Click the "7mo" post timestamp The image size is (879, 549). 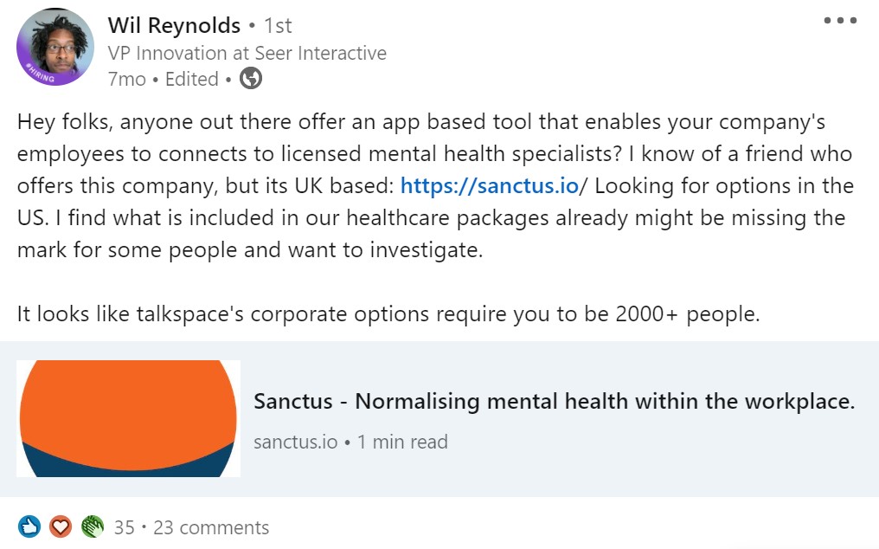tap(126, 79)
